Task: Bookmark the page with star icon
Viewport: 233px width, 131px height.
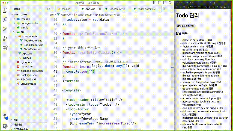Action: click(213, 7)
